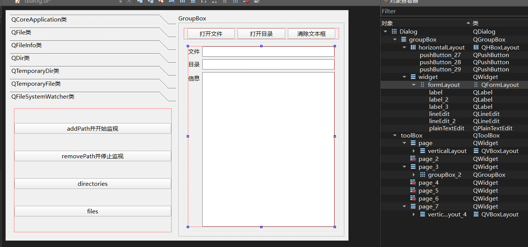The height and width of the screenshot is (247, 528).
Task: Focus the object inspector Filter field
Action: click(x=454, y=11)
